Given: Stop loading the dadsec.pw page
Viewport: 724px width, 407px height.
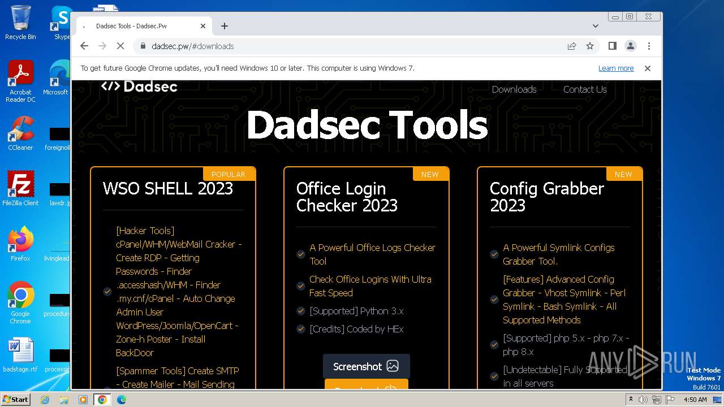Looking at the screenshot, I should [120, 46].
